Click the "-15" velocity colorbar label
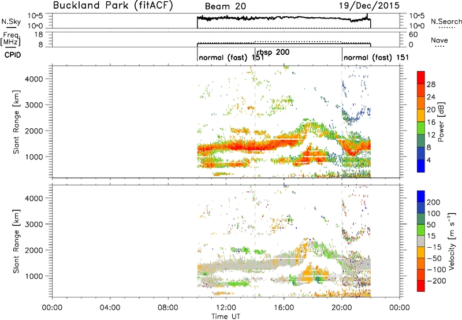 pyautogui.click(x=434, y=247)
